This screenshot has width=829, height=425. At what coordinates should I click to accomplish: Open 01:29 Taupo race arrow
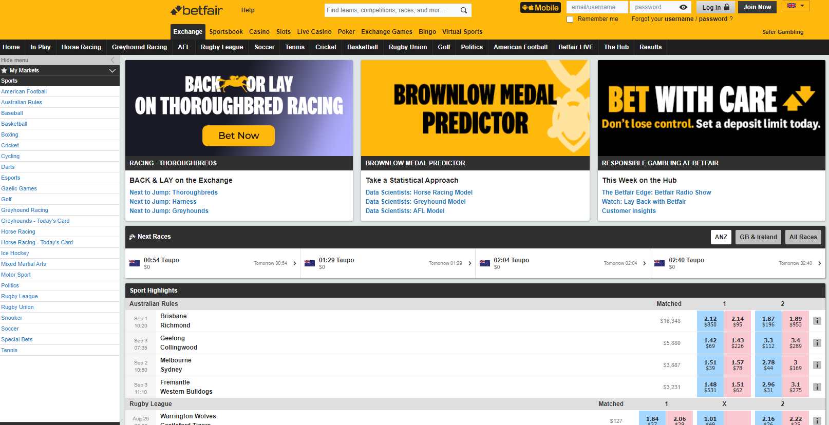[x=470, y=263]
